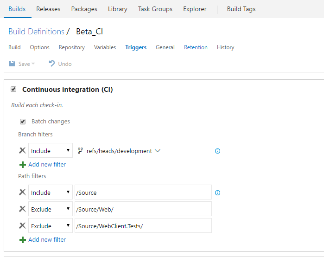Disable the Continuous integration (CI) checkbox
The image size is (324, 257).
(x=13, y=89)
